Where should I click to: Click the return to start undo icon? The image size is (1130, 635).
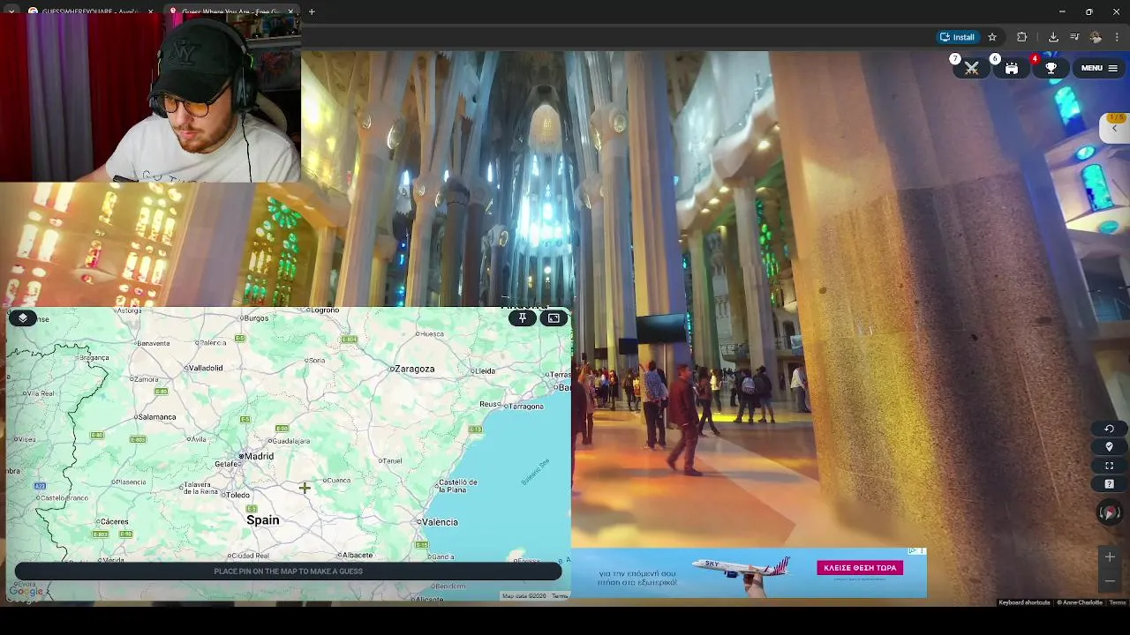(x=1110, y=429)
